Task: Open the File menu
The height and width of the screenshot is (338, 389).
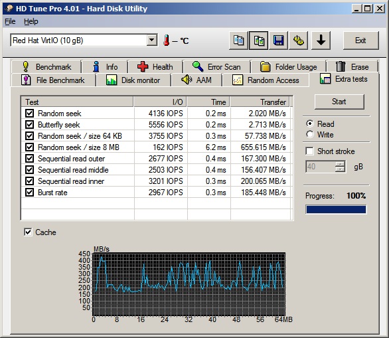Action: coord(10,21)
